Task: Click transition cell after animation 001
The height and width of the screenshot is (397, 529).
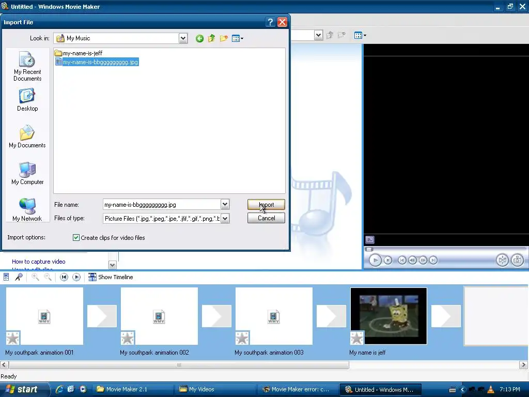Action: 102,316
